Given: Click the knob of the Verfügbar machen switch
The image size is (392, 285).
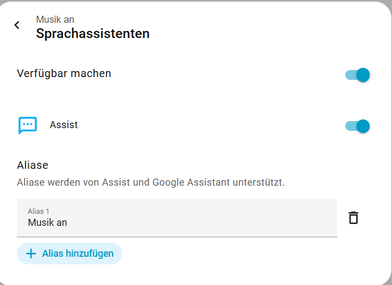Looking at the screenshot, I should (x=363, y=75).
